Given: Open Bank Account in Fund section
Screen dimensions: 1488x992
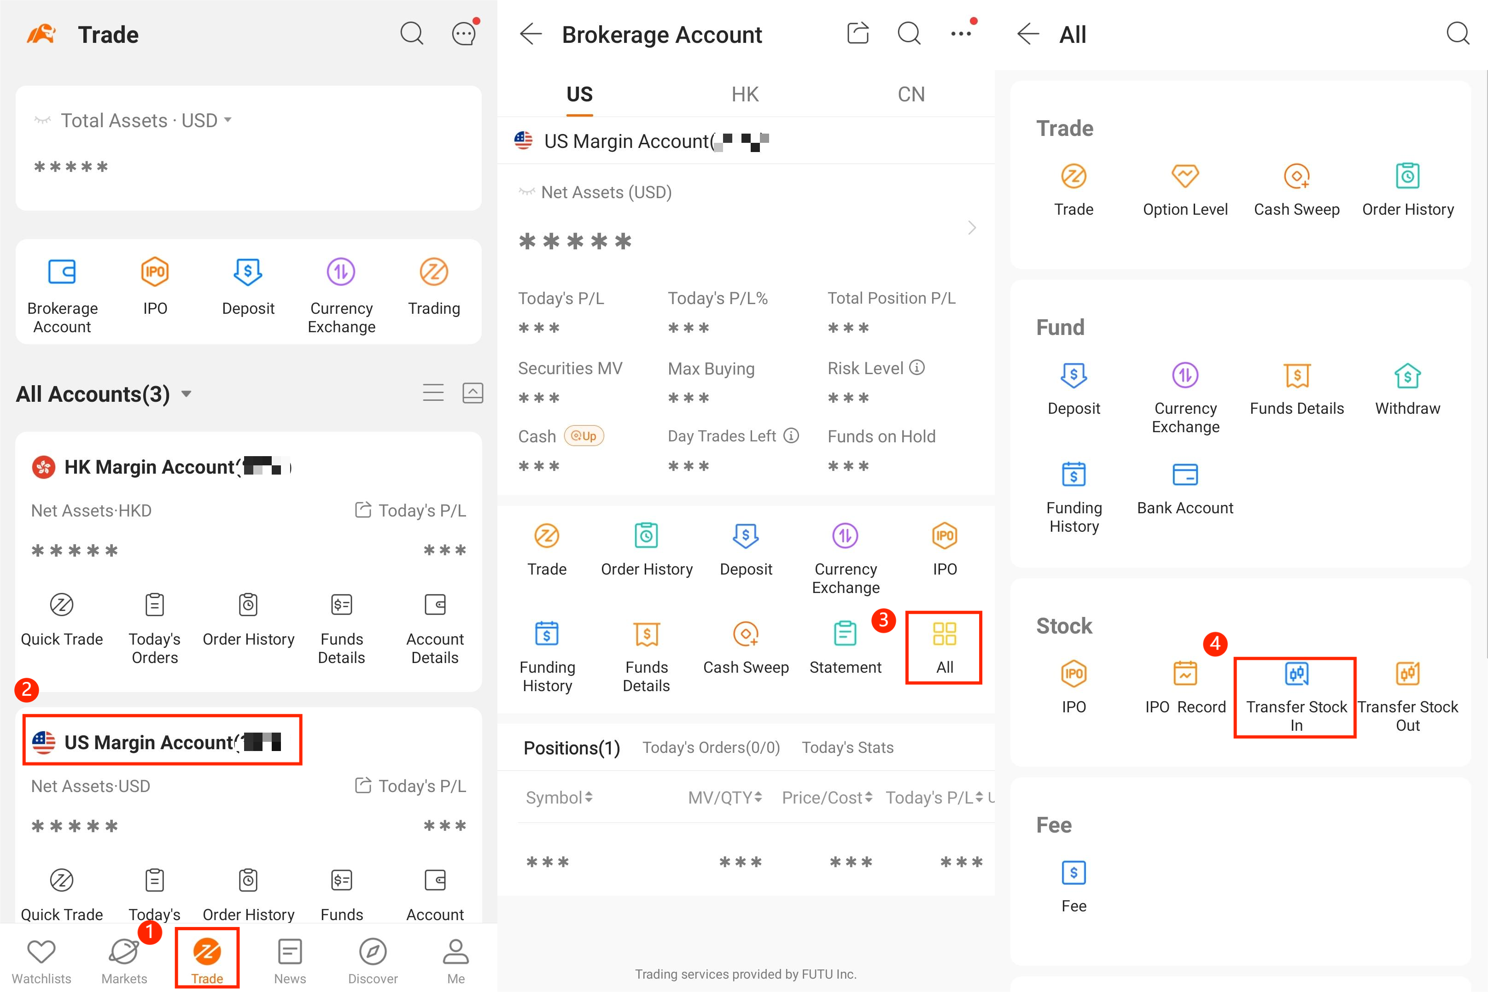Looking at the screenshot, I should point(1185,489).
